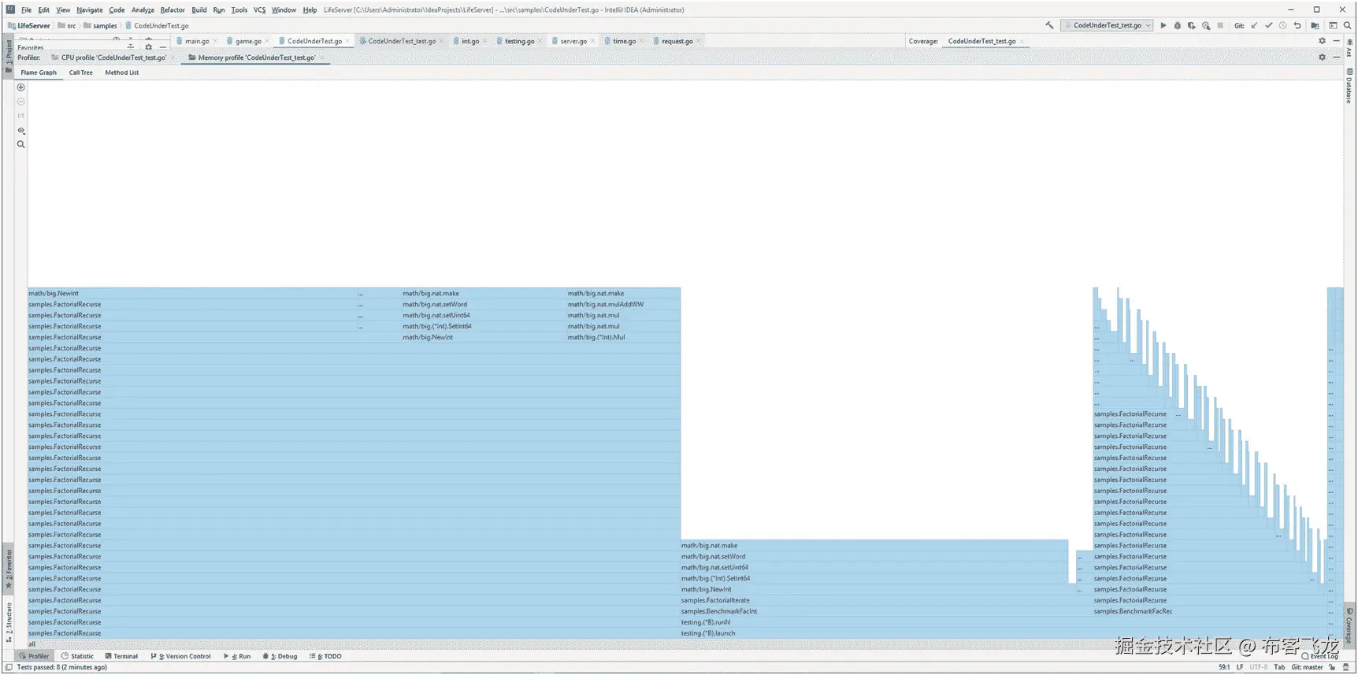Viewport: 1358px width, 675px height.
Task: Select the samples.BenchmarkFacRec frame
Action: [1209, 611]
